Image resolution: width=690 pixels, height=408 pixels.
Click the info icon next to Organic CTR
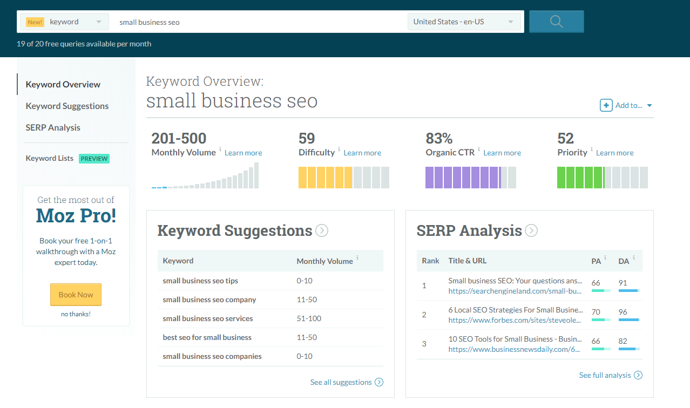click(479, 150)
